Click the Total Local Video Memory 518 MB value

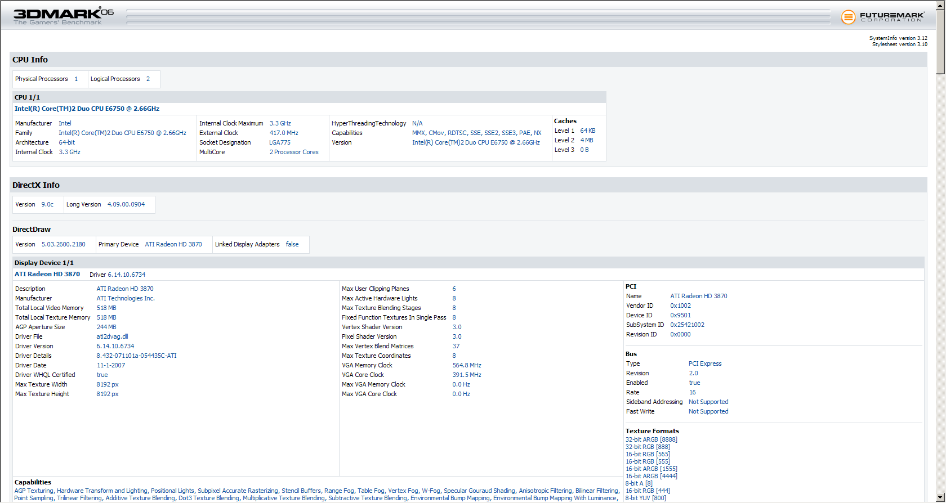point(106,308)
